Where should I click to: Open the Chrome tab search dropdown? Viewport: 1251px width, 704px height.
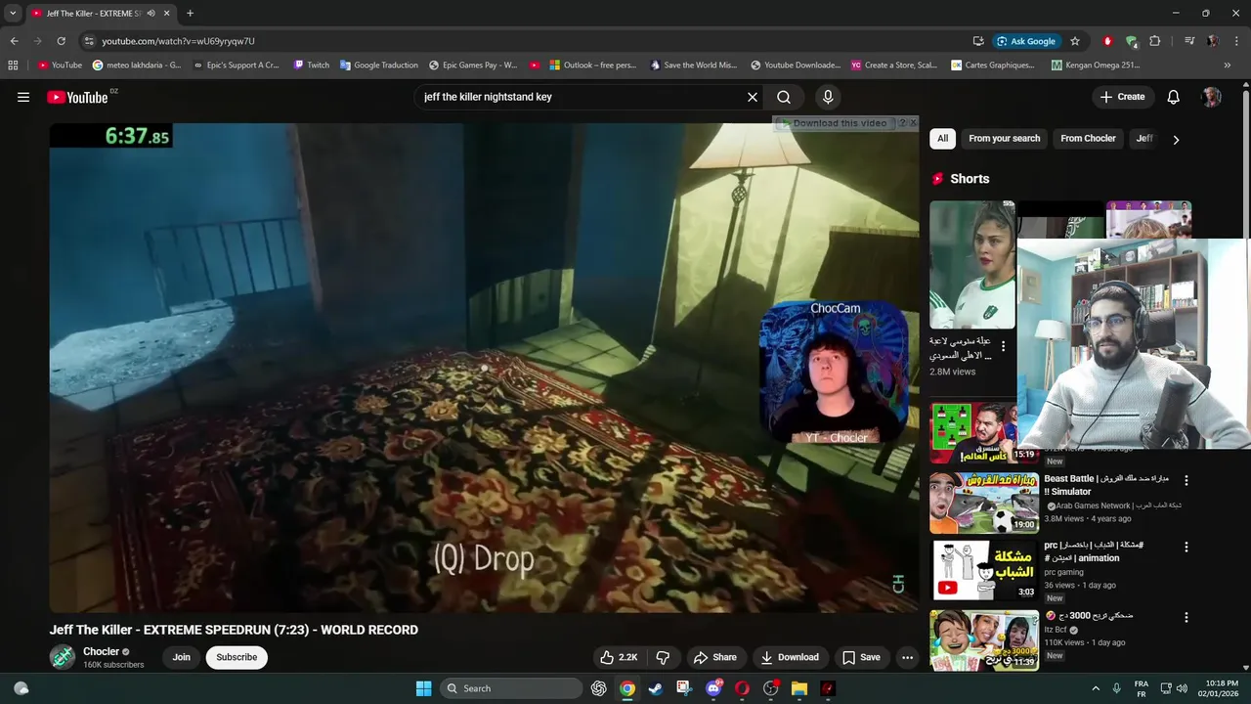[x=13, y=14]
